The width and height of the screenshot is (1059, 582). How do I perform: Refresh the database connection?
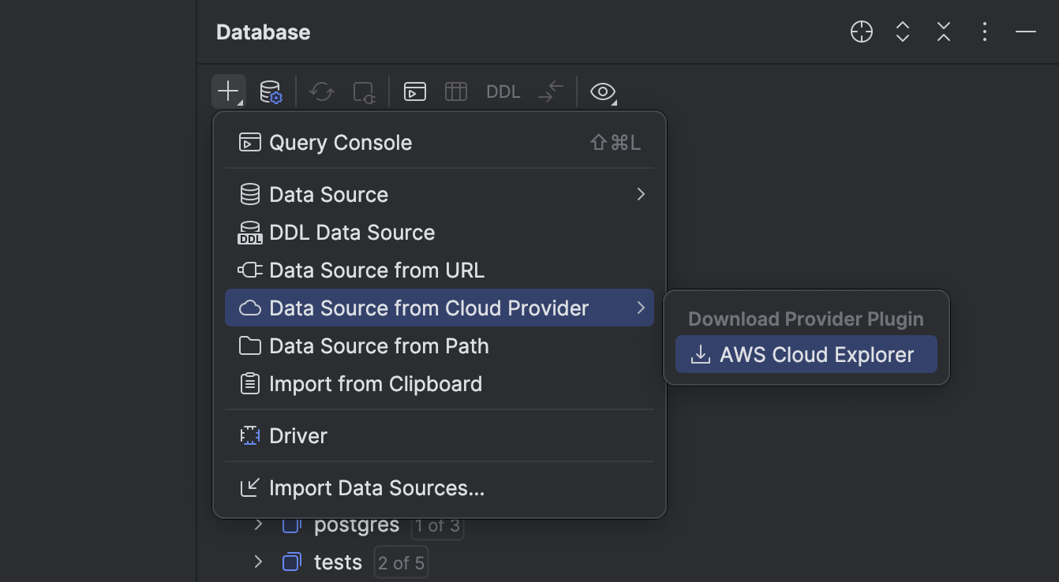[321, 91]
